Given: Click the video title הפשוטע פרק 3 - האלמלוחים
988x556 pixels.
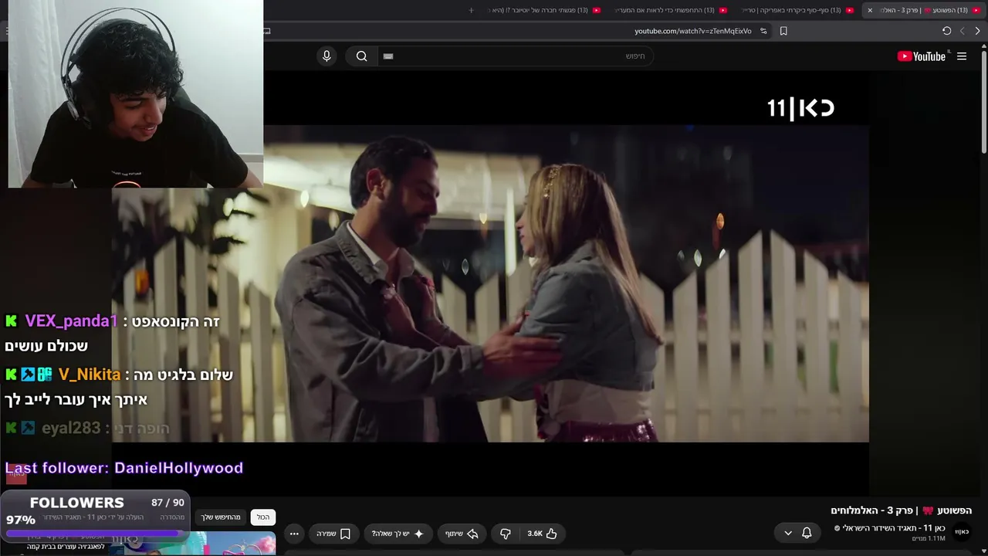Looking at the screenshot, I should click(902, 510).
